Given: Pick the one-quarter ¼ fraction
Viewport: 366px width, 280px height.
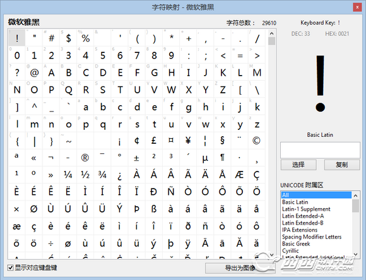Looking at the screenshot, I should [x=68, y=175].
